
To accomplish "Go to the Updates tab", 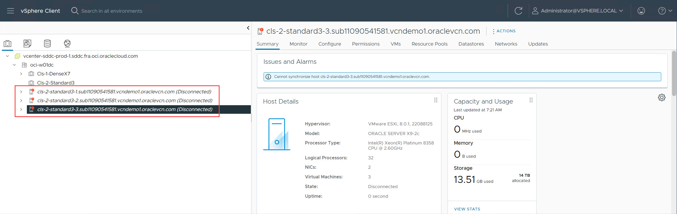I will click(538, 44).
